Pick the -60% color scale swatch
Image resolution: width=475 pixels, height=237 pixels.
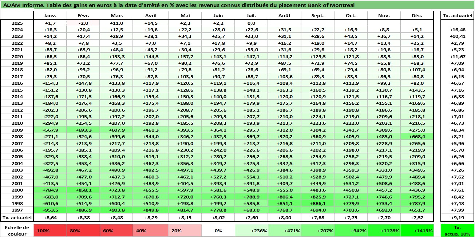116,230
